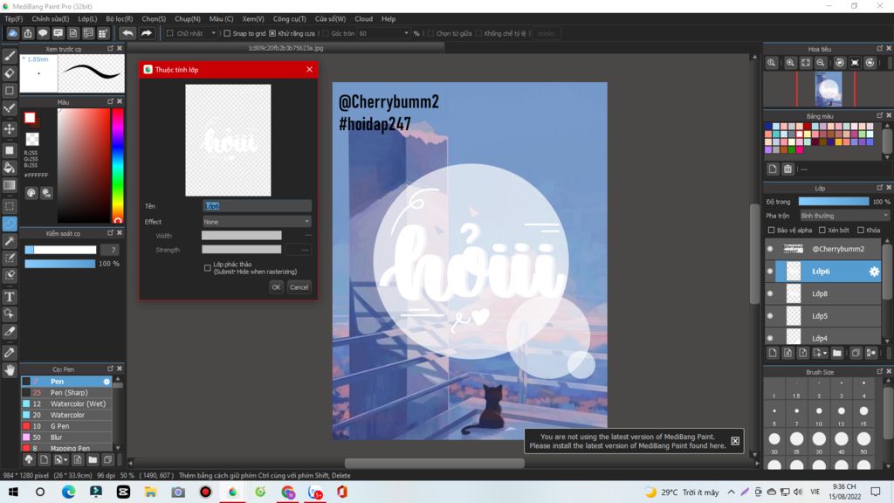Hide the Lớp8 layer
Viewport: 894px width, 503px height.
(770, 293)
